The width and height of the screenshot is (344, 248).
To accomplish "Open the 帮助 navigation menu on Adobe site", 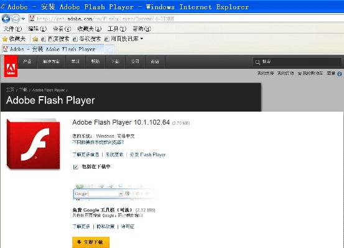I will [95, 61].
